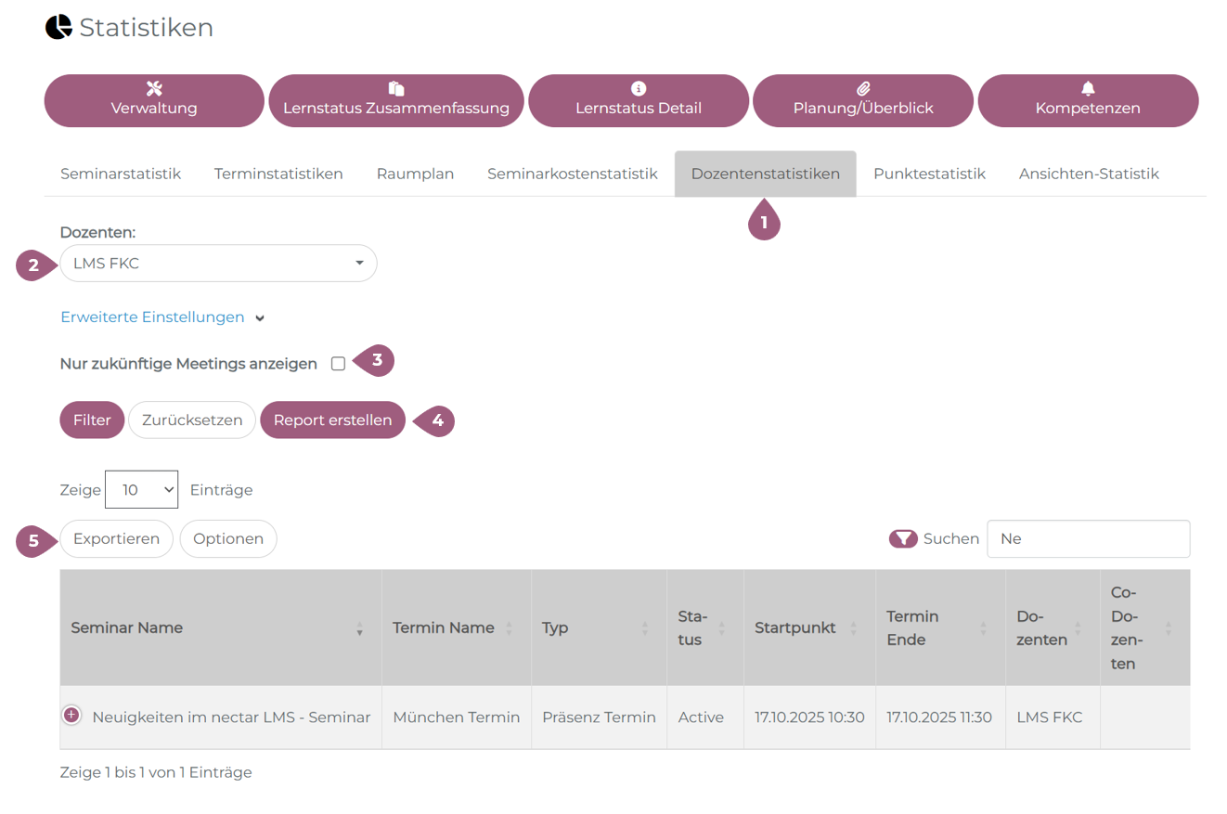
Task: Click the Report erstellen button
Action: [332, 420]
